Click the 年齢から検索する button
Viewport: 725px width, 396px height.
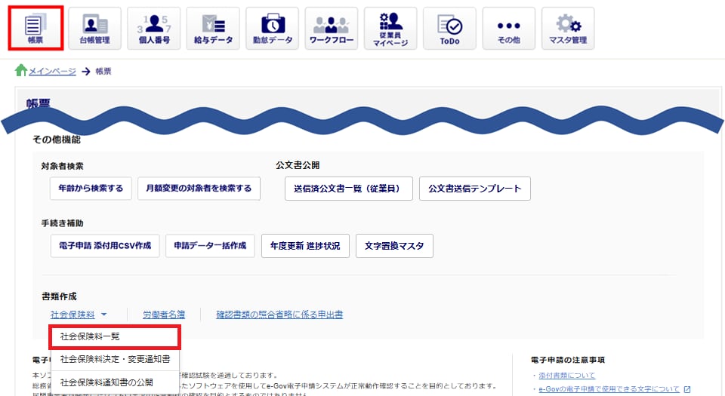tap(91, 189)
